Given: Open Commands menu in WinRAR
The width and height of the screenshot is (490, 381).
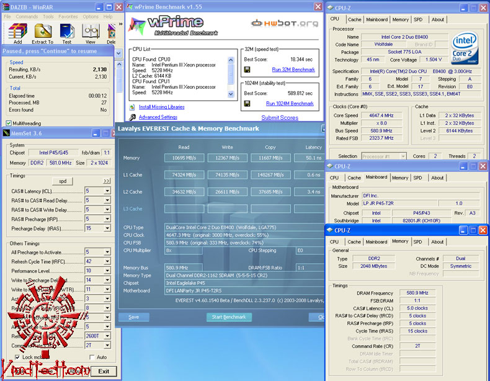Looking at the screenshot, I should [27, 17].
